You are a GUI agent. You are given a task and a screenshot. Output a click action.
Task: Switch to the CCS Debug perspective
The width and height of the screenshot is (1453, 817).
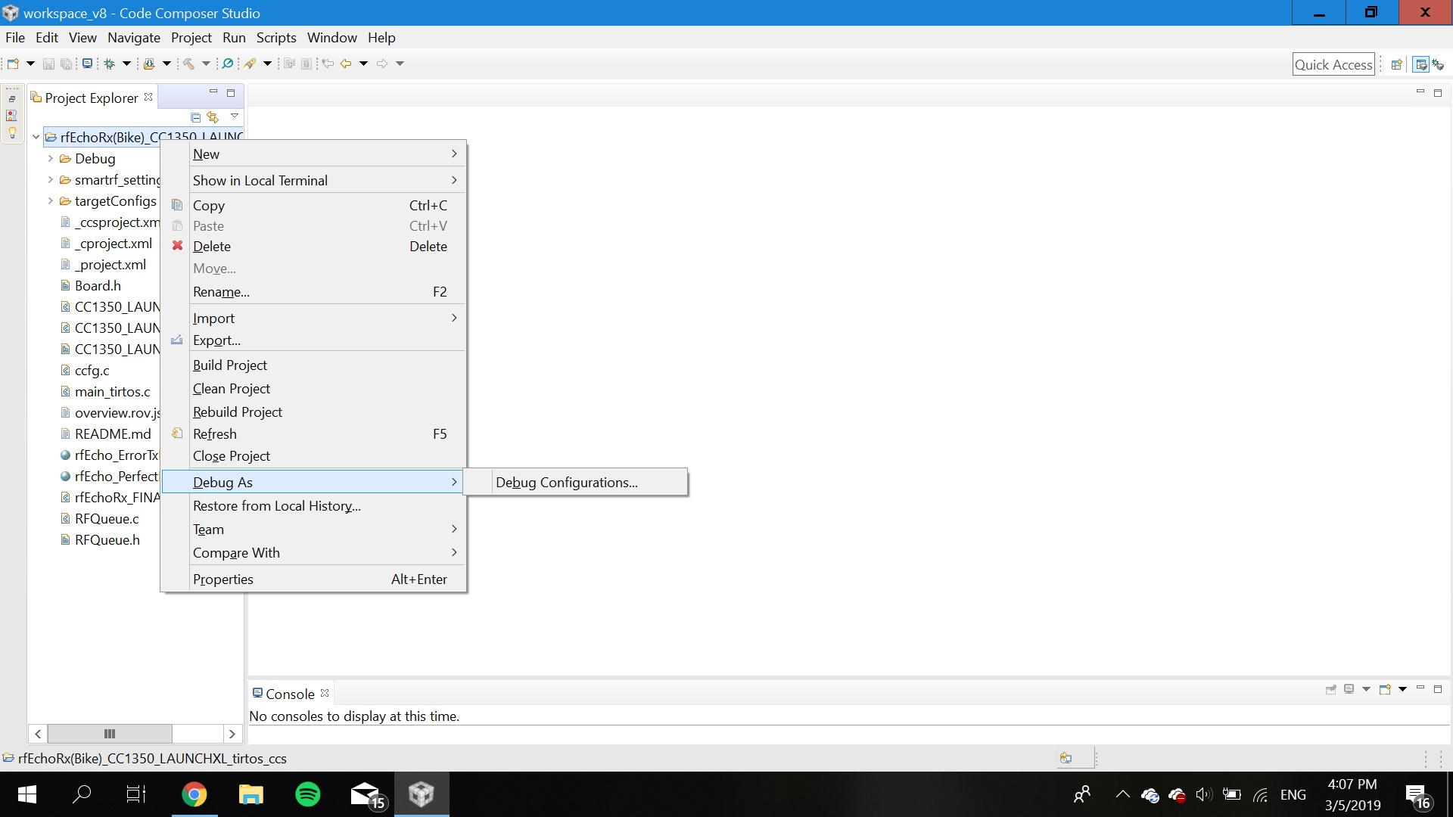[x=1438, y=65]
